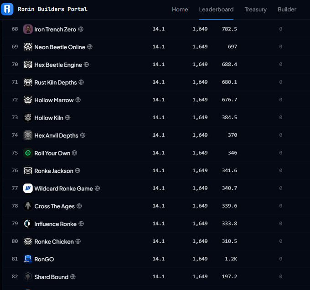This screenshot has height=290, width=310.
Task: Select value 1.2K in RonGO row
Action: [231, 259]
